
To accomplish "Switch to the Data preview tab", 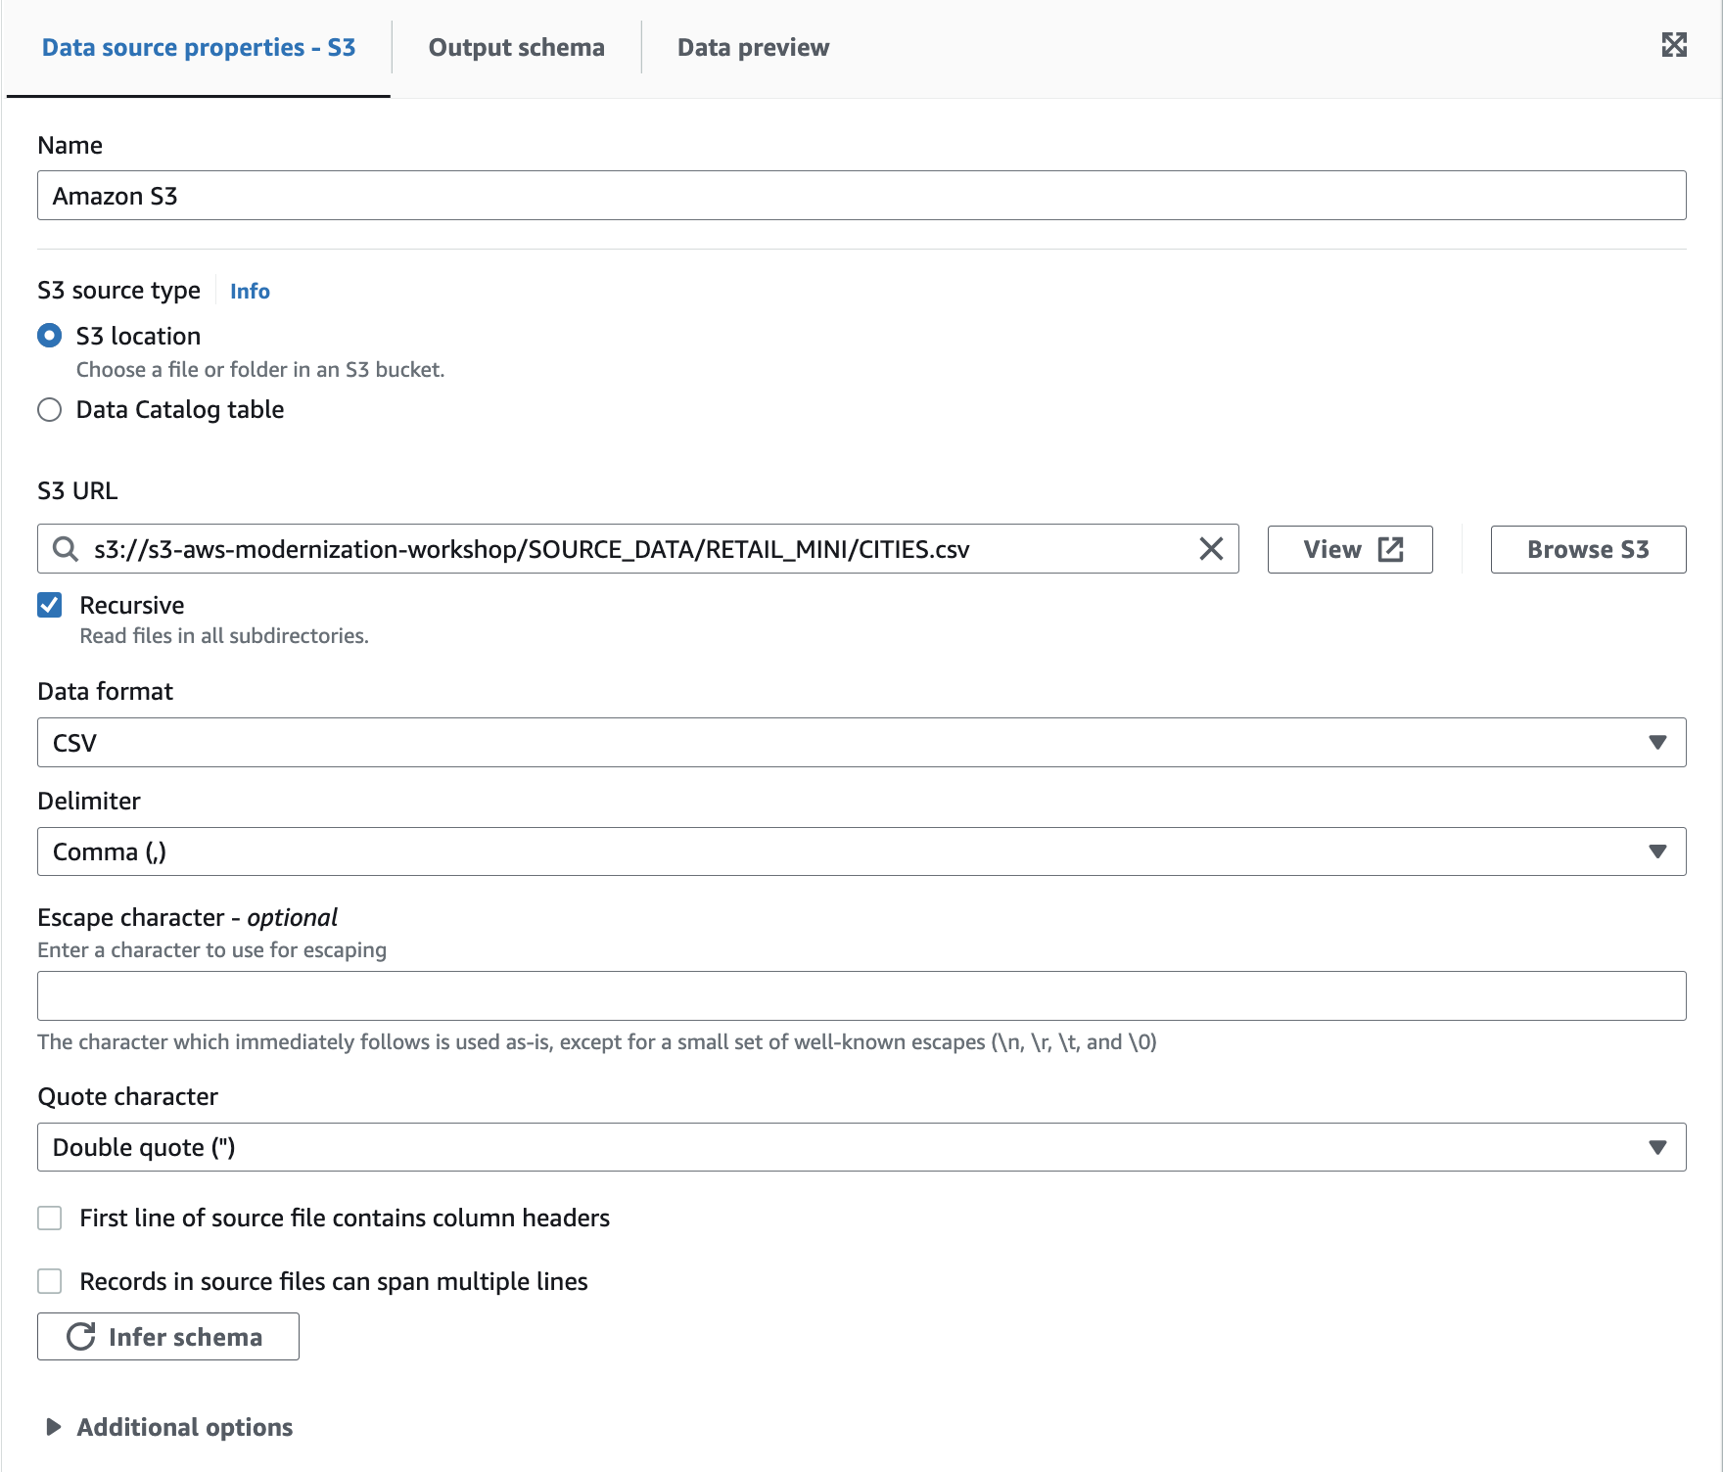I will 753,48.
